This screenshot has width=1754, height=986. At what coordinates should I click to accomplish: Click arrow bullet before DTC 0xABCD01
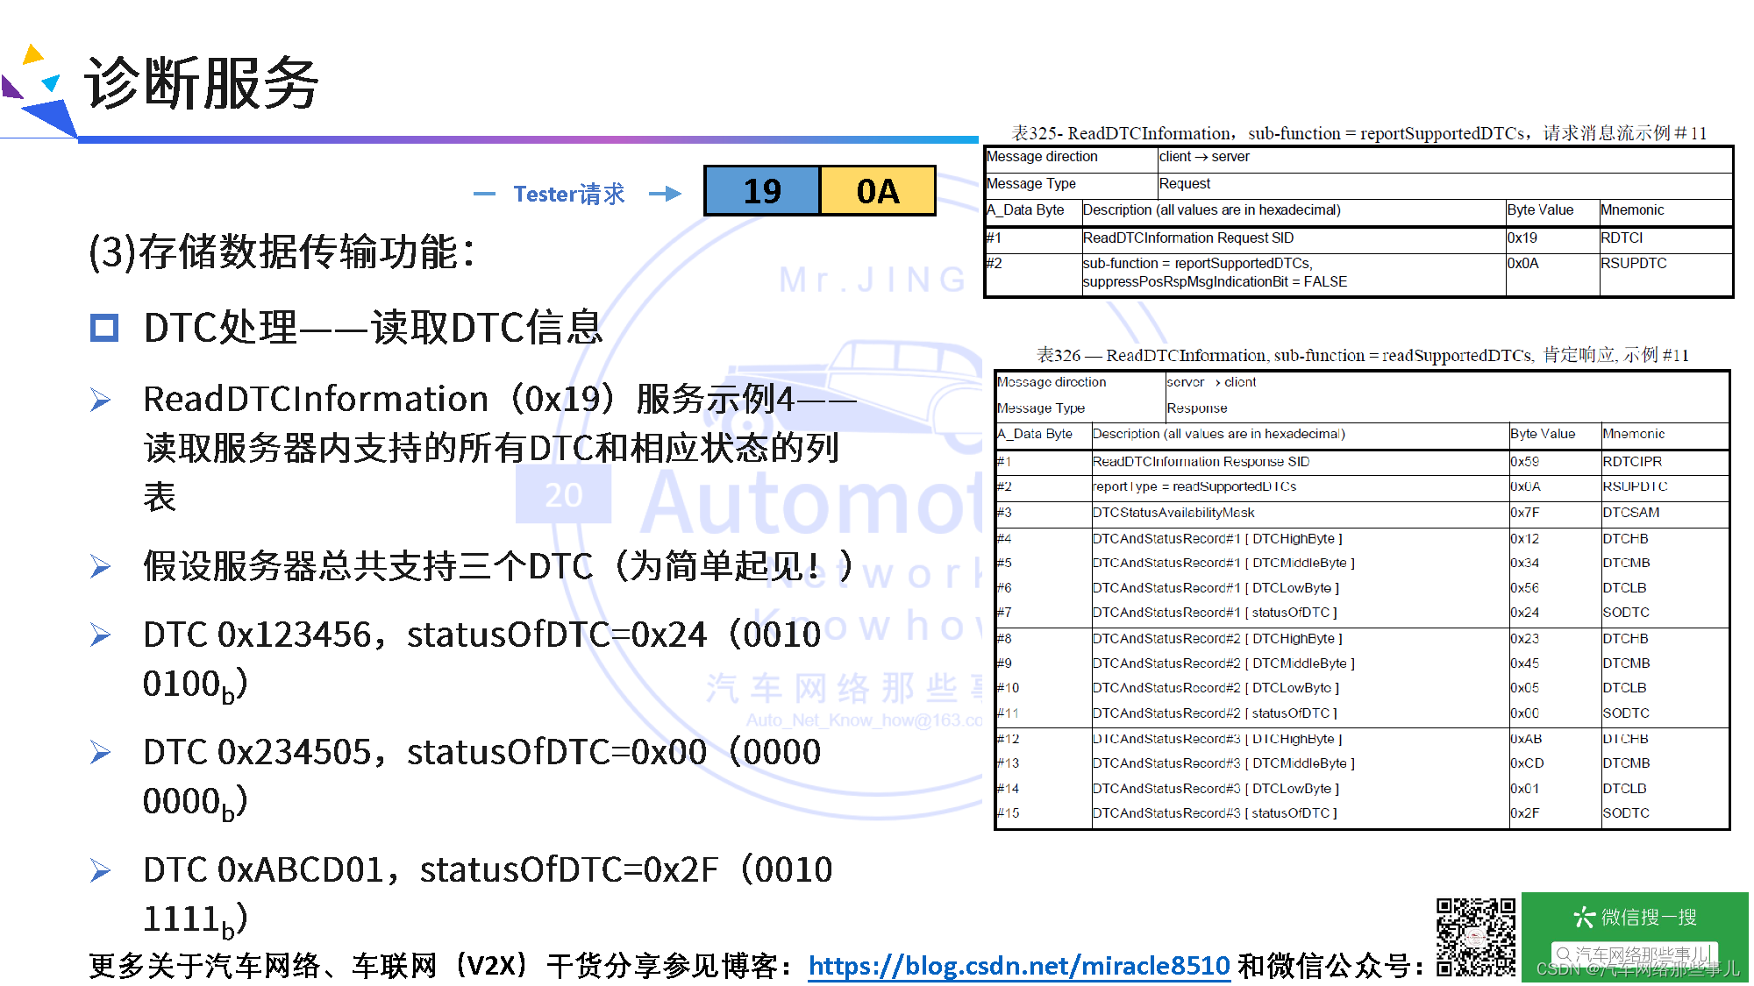coord(101,870)
